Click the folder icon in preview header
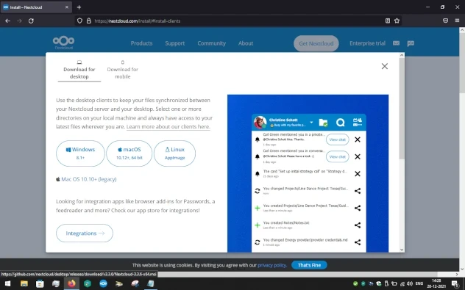465x290 pixels. [323, 122]
